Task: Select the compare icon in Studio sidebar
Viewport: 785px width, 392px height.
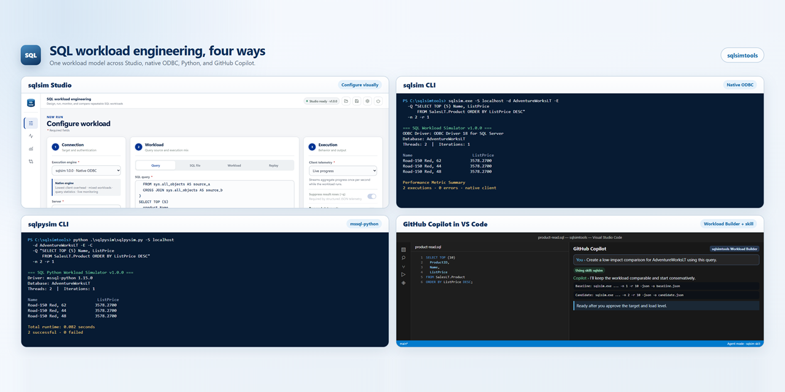Action: pyautogui.click(x=31, y=162)
